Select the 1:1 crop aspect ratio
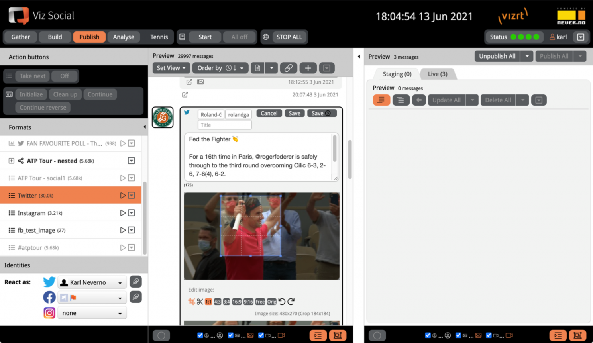 coord(208,302)
